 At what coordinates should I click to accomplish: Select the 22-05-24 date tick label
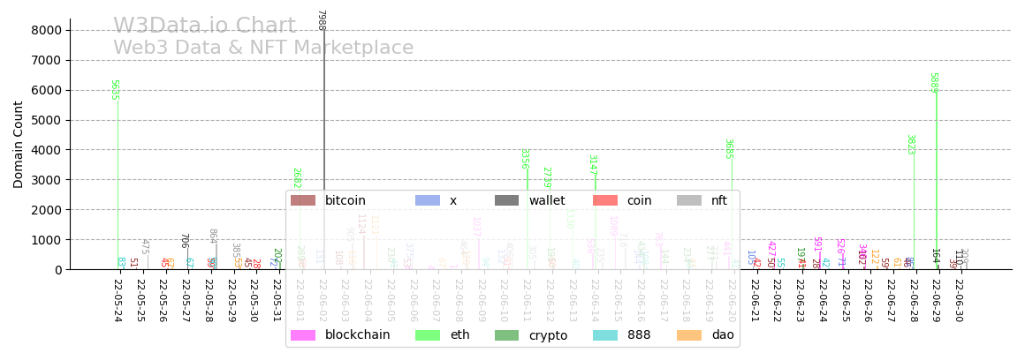tap(118, 300)
